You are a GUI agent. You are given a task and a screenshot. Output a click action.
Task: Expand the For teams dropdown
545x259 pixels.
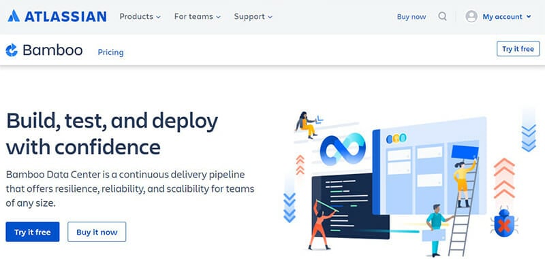tap(198, 16)
